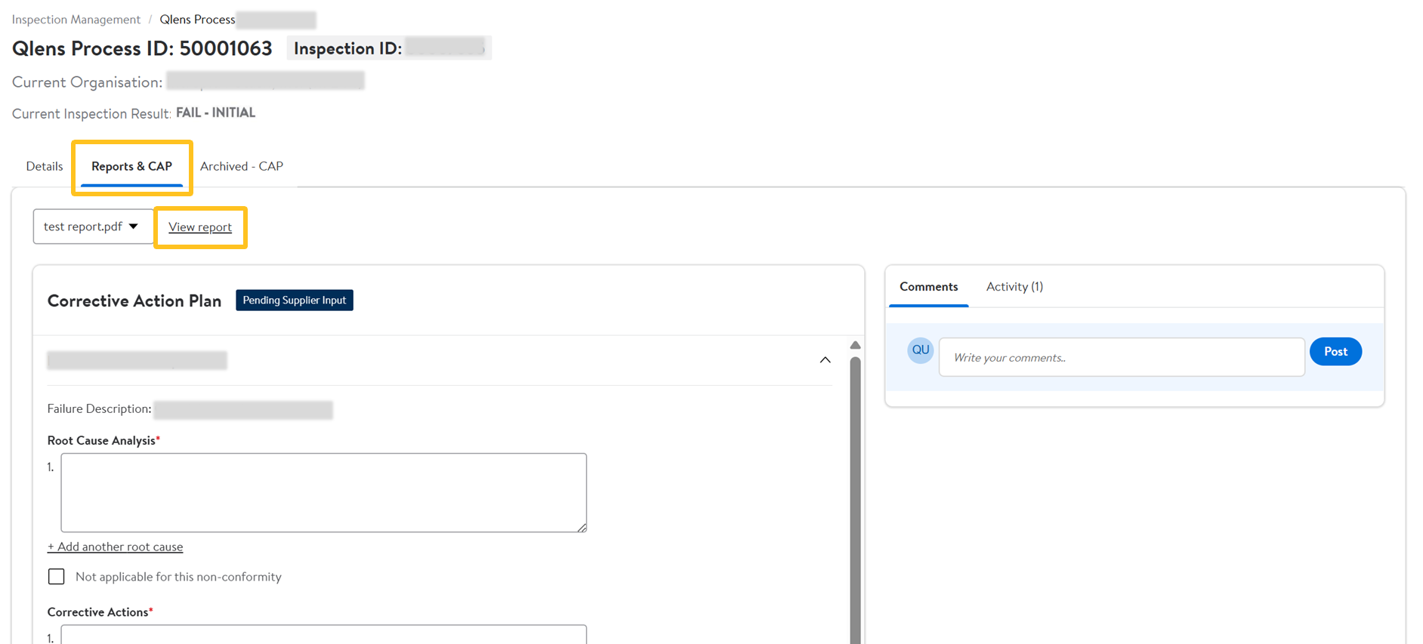This screenshot has width=1423, height=644.
Task: Post the comment
Action: pos(1335,352)
